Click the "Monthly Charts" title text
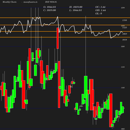The image size is (130, 130). [x=10, y=2]
